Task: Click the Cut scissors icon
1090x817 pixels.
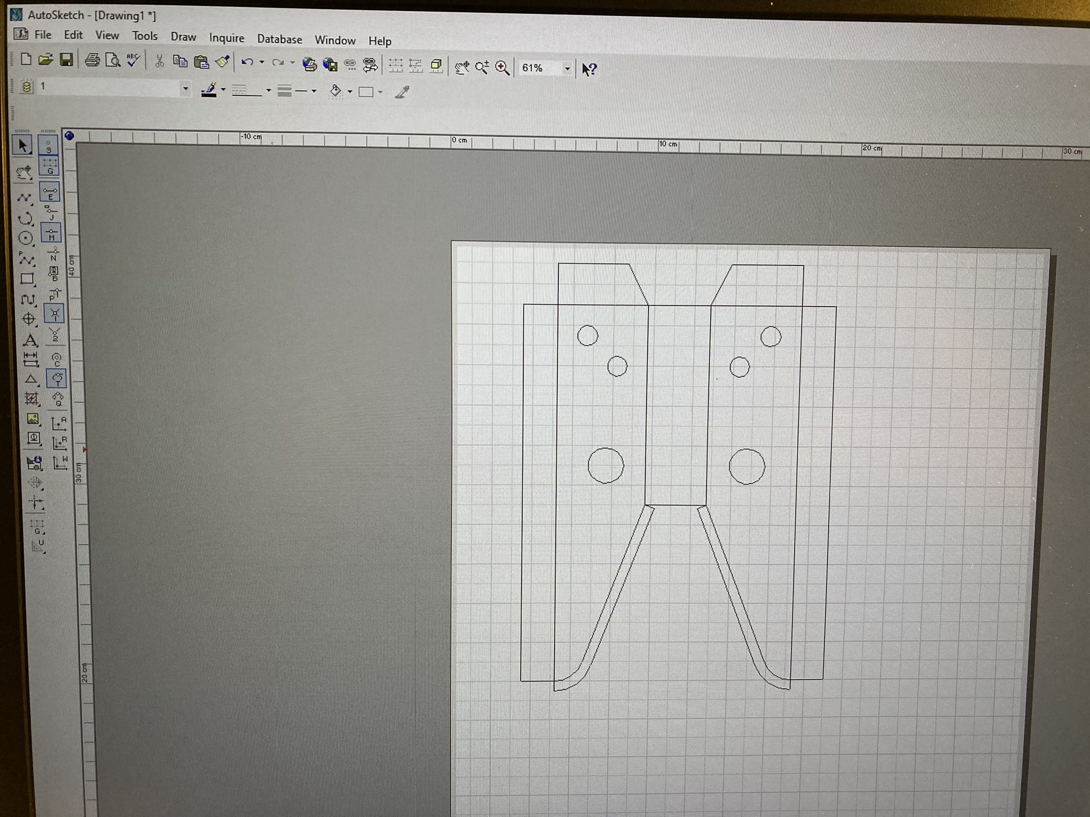Action: pyautogui.click(x=159, y=61)
